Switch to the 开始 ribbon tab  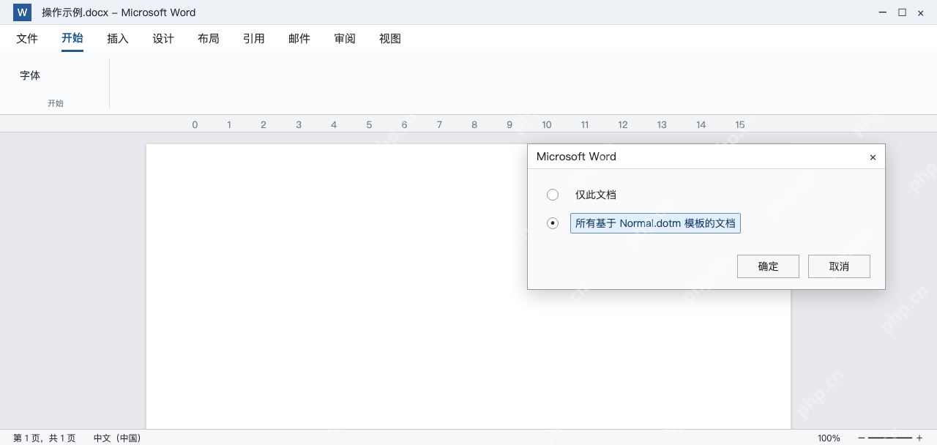[72, 39]
